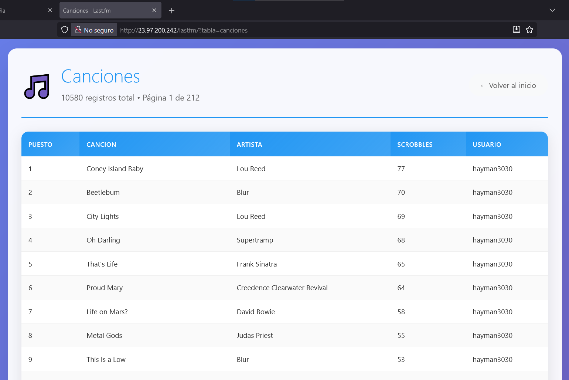Image resolution: width=569 pixels, height=380 pixels.
Task: Click the shield tracking protection icon
Action: click(65, 30)
